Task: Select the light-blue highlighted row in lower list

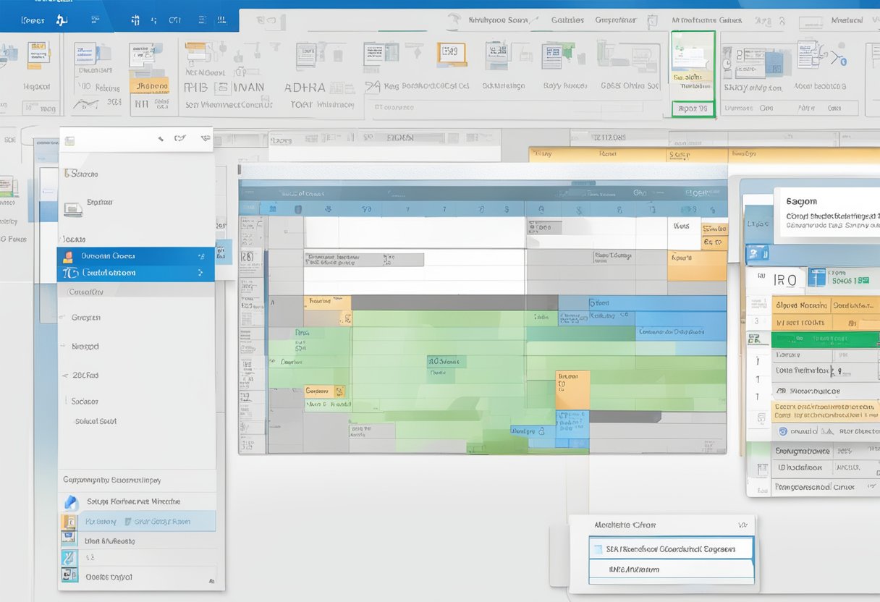Action: pos(137,521)
